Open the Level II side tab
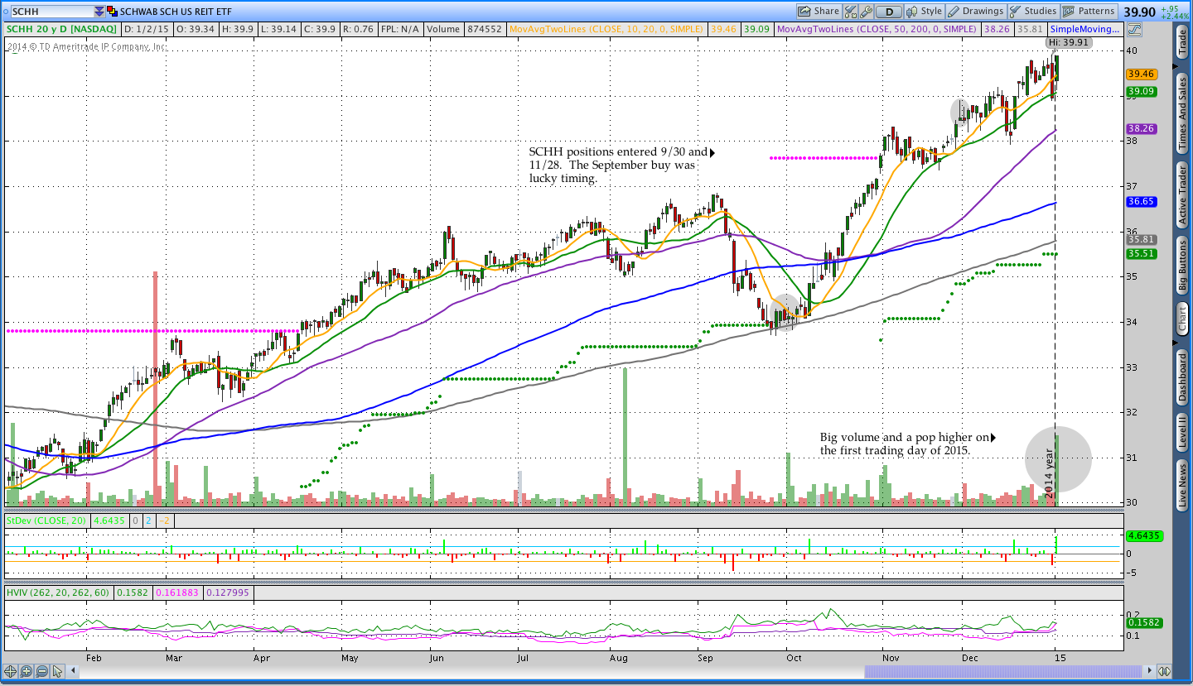Screen dimensions: 1193x686 (x=1182, y=433)
